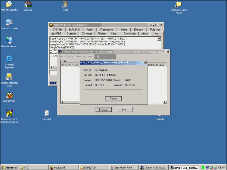This screenshot has height=170, width=227.
Task: Open the Bitrate tab
Action: pyautogui.click(x=124, y=30)
